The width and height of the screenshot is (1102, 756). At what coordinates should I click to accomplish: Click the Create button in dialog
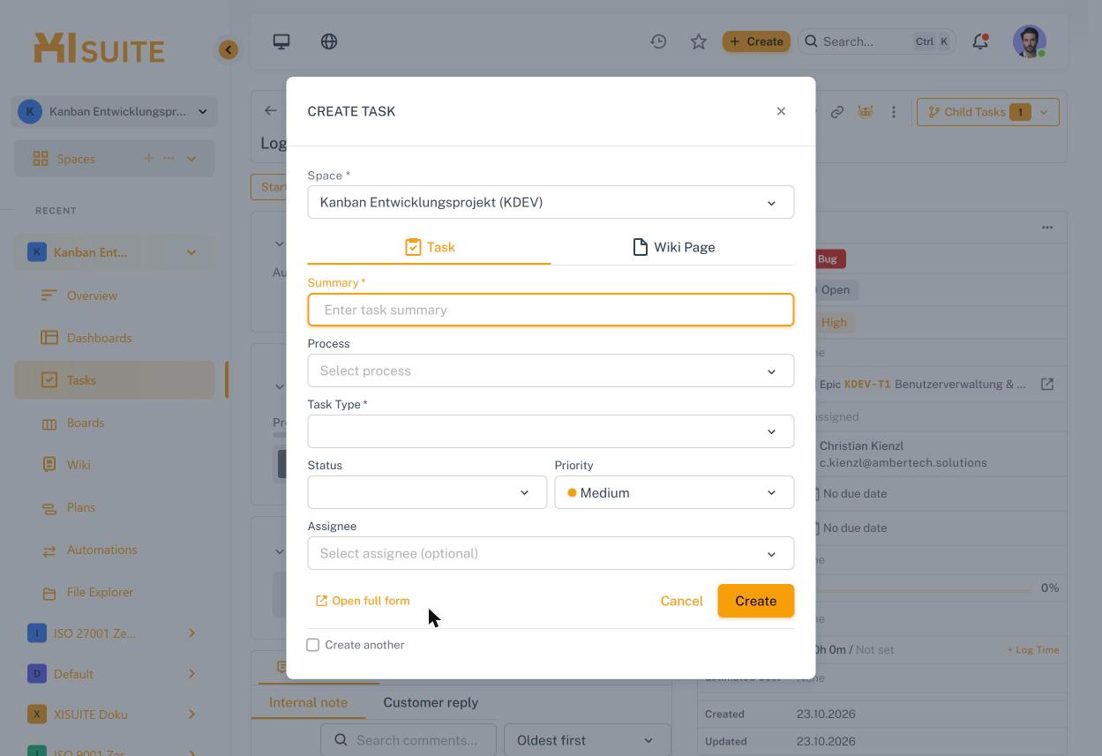756,601
